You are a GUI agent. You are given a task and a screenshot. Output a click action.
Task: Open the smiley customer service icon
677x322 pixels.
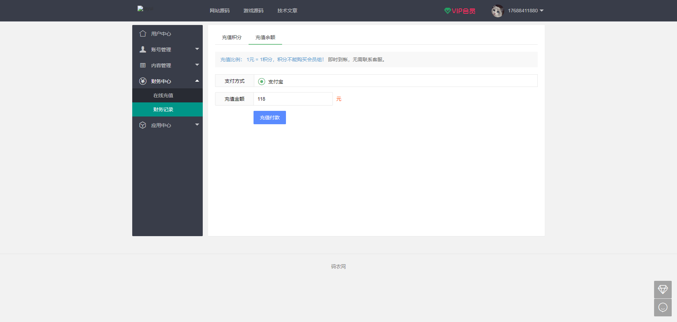[x=663, y=307]
